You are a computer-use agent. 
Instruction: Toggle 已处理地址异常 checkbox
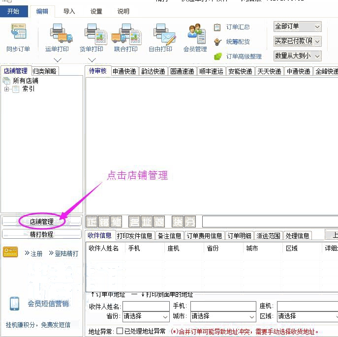[120, 331]
